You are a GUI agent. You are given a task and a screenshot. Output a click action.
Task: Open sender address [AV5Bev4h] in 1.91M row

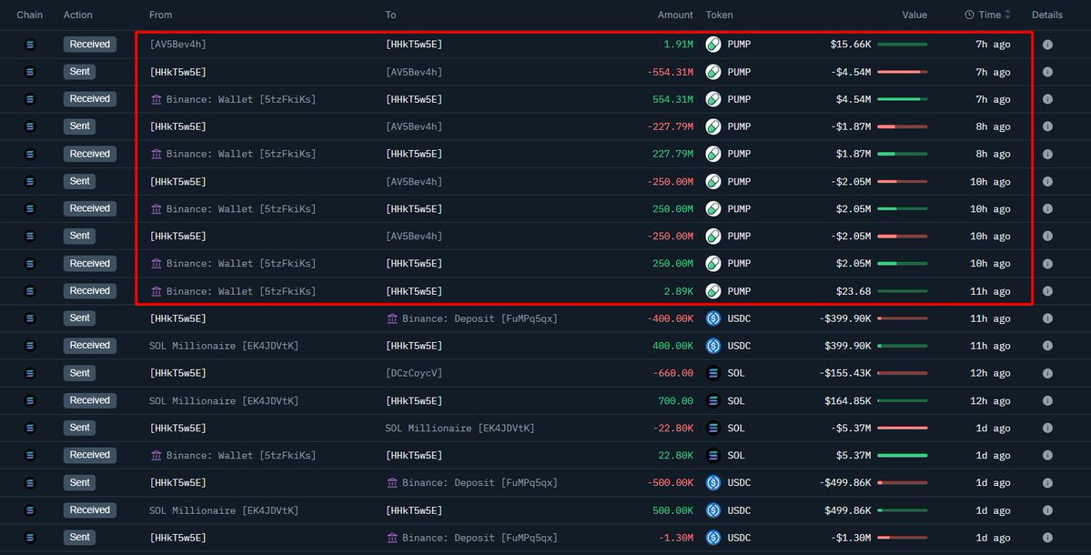[178, 45]
